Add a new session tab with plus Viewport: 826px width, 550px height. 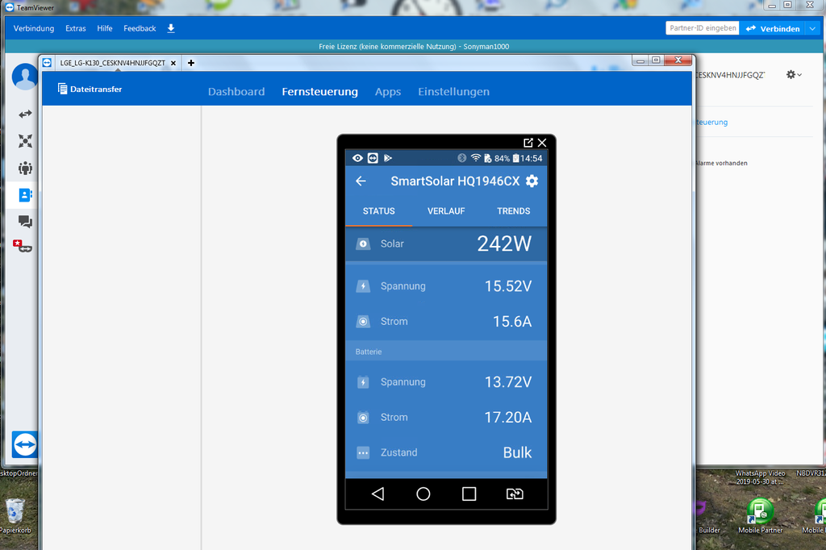tap(190, 63)
